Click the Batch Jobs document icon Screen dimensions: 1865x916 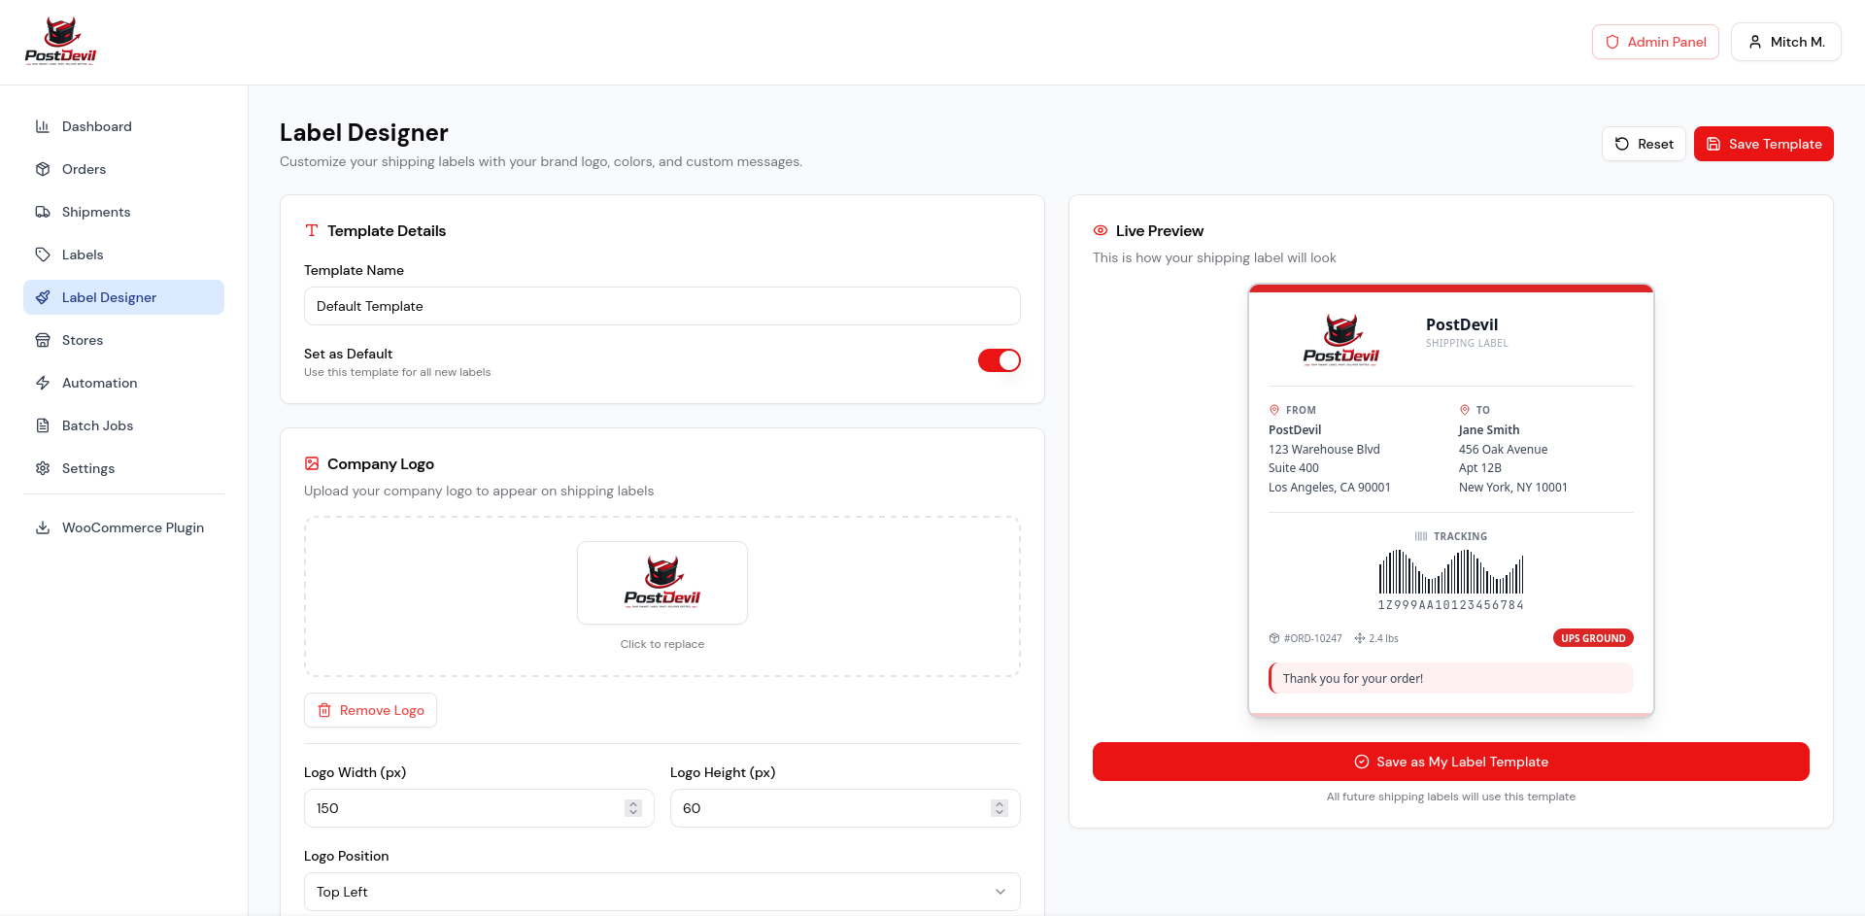tap(43, 425)
